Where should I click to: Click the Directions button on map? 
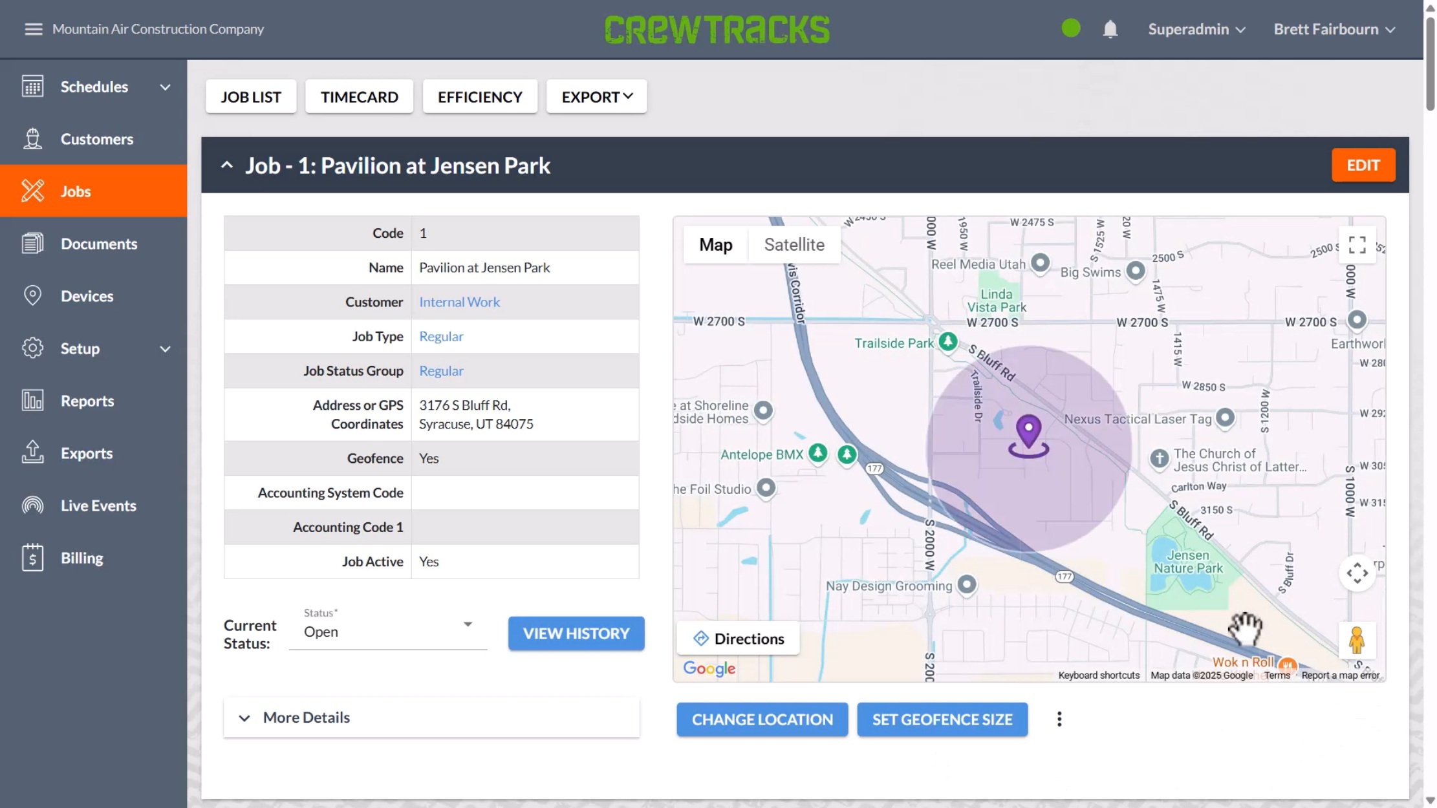739,639
